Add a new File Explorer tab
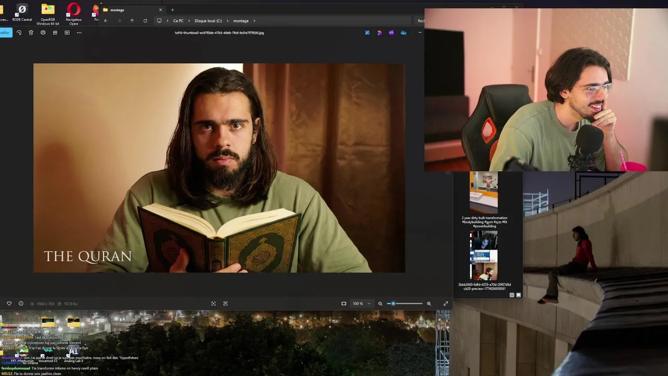This screenshot has height=376, width=668. [x=172, y=10]
